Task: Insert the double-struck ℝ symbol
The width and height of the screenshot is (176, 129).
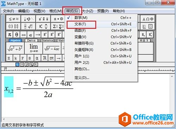Action: [x=44, y=58]
